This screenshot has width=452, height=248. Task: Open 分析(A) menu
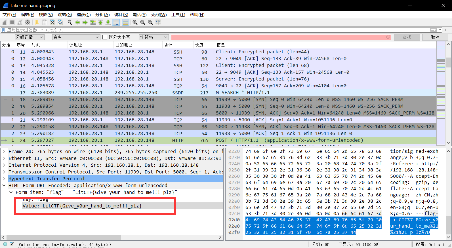coord(102,15)
